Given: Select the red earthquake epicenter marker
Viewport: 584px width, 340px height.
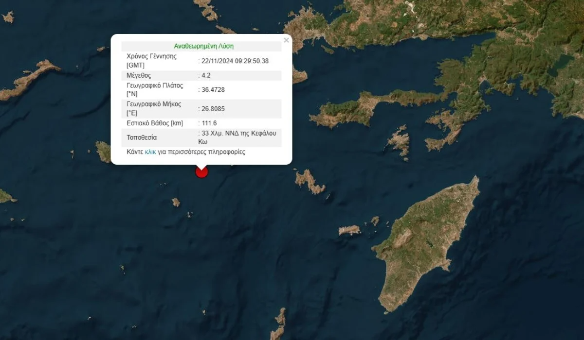Looking at the screenshot, I should click(201, 171).
